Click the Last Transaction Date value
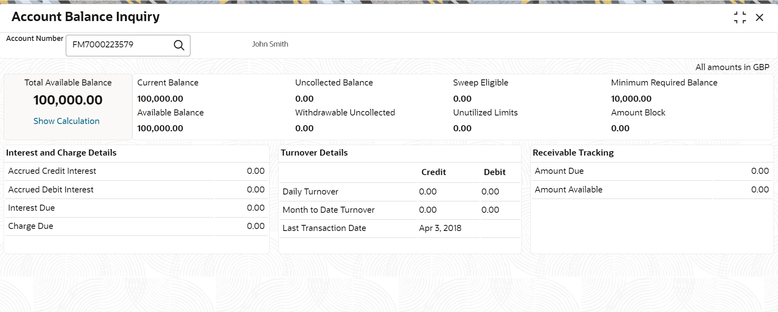This screenshot has height=312, width=778. pos(440,228)
